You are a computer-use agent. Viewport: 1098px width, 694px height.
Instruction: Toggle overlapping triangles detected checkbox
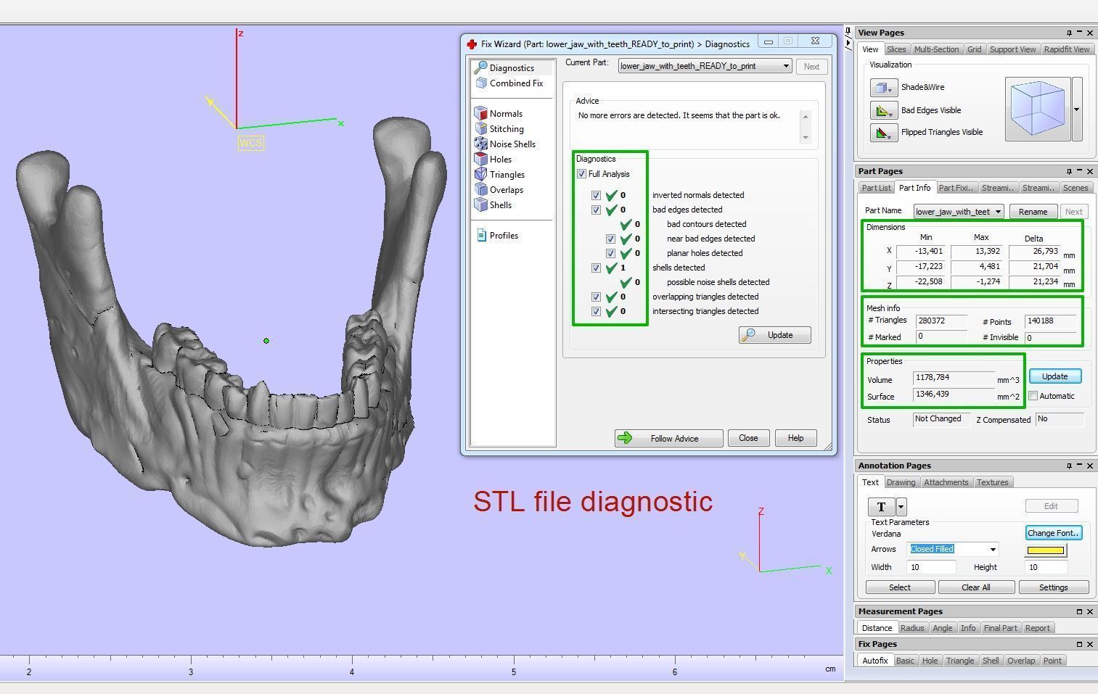pyautogui.click(x=596, y=297)
